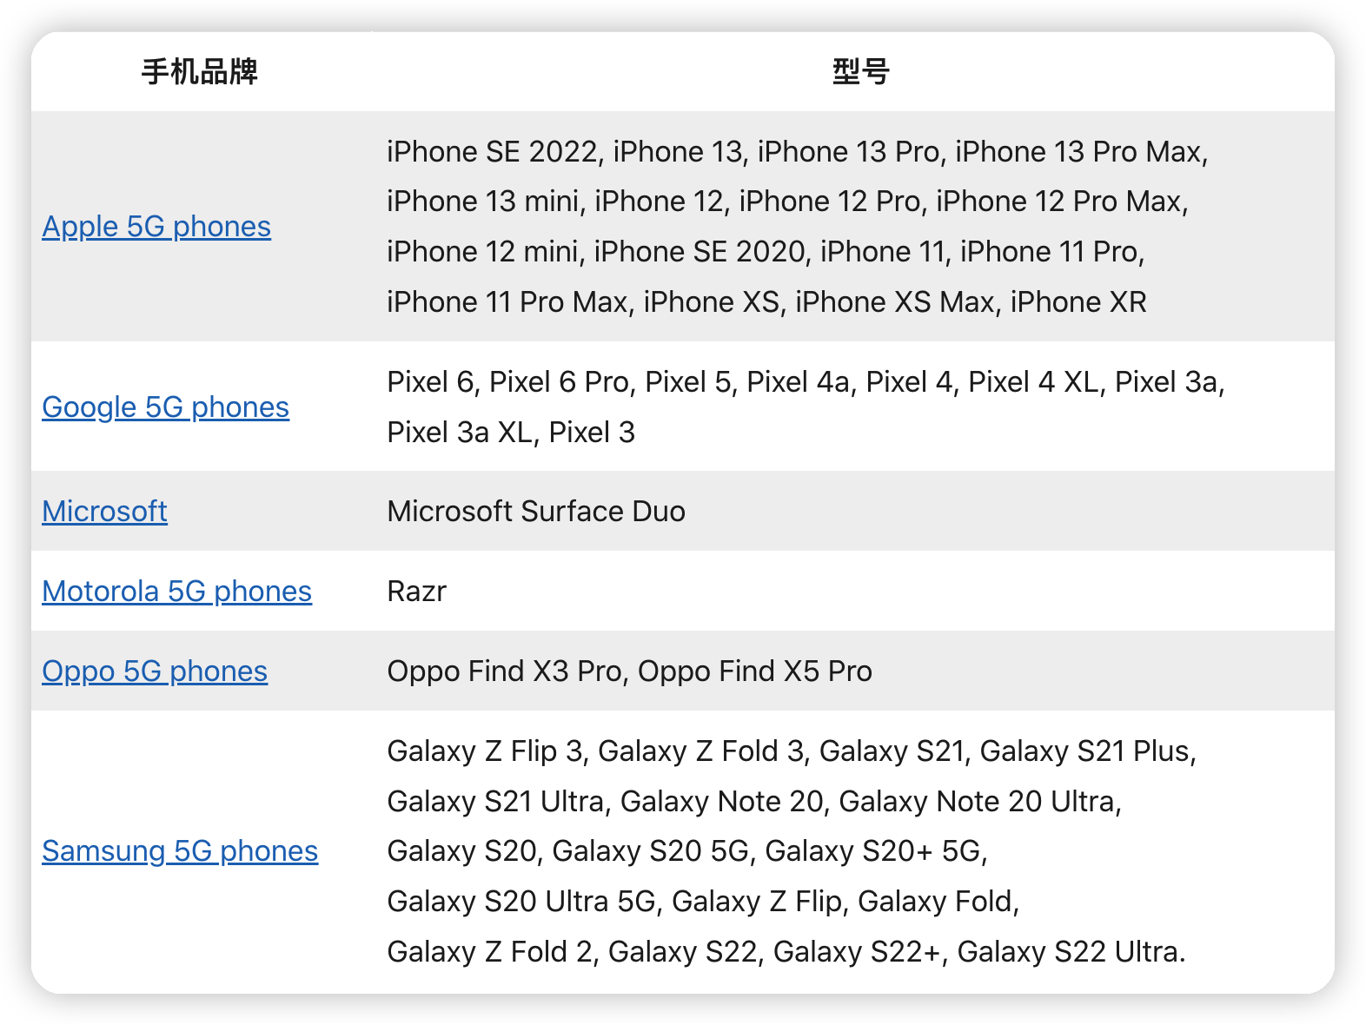Follow the Microsoft brand link
The width and height of the screenshot is (1366, 1025).
(x=104, y=512)
